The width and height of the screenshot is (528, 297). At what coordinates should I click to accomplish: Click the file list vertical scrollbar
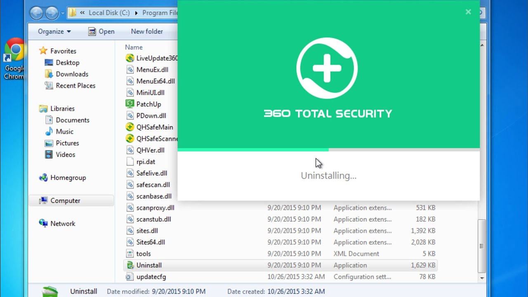coord(481,246)
